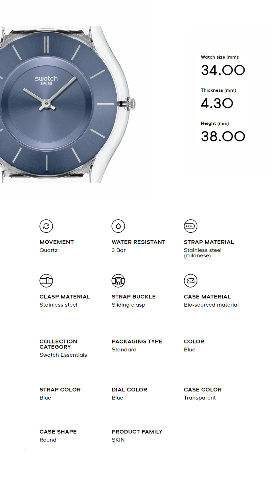
Task: Click the Water Resistant droplet icon
Action: [x=118, y=226]
